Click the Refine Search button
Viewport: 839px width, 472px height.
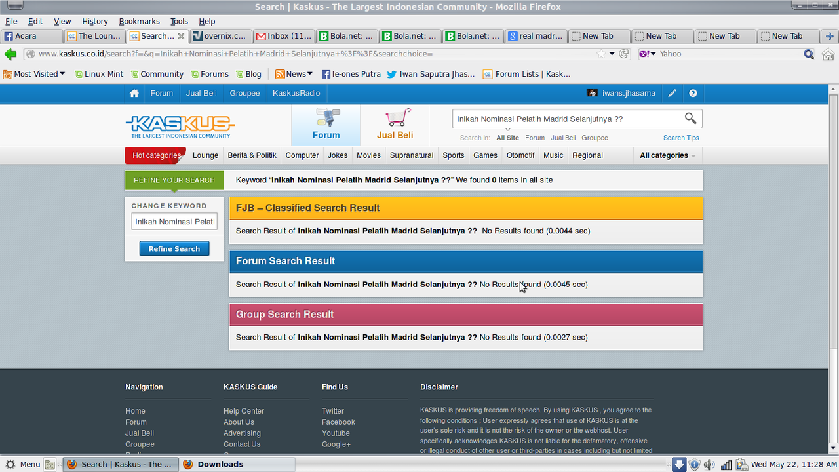tap(174, 249)
